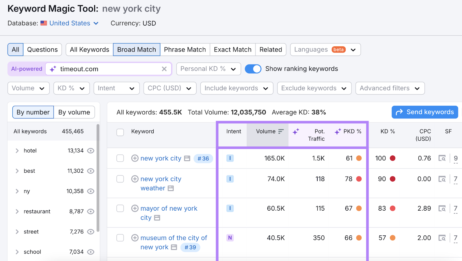The width and height of the screenshot is (462, 261).
Task: View SERP analysis icon in the 0.00 CPC row
Action: pos(442,179)
